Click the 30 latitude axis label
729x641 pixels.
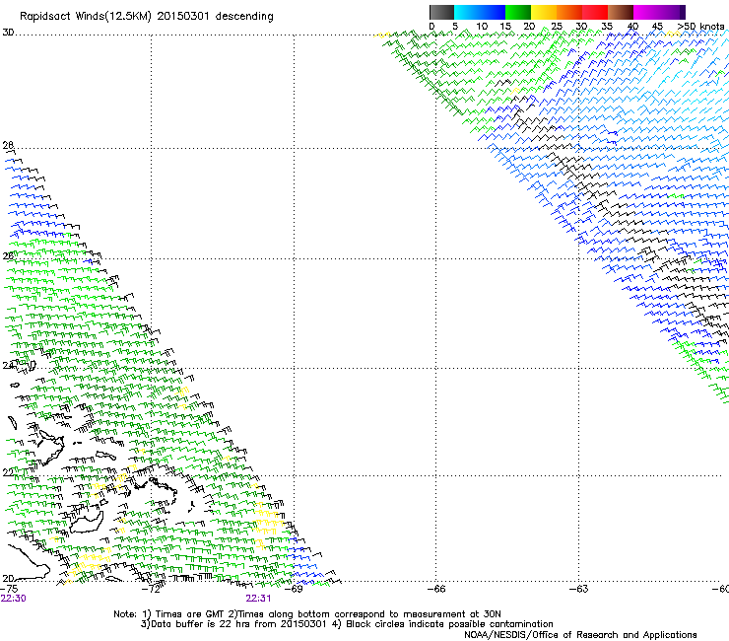point(8,33)
